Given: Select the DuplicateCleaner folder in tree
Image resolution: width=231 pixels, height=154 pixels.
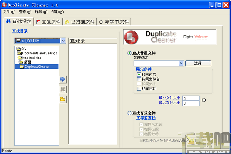Looking at the screenshot, I should click(x=37, y=67).
